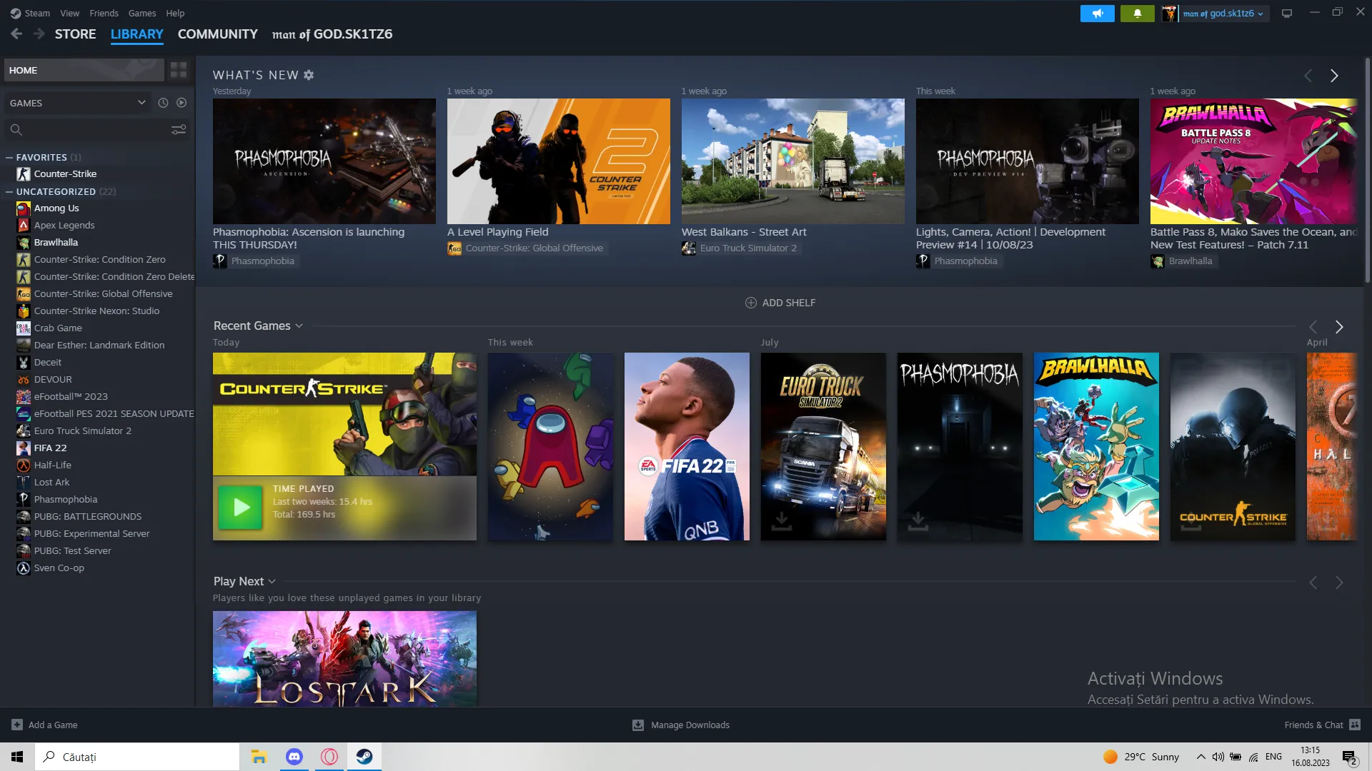Switch to grid collections view icon
Image resolution: width=1372 pixels, height=771 pixels.
[179, 70]
